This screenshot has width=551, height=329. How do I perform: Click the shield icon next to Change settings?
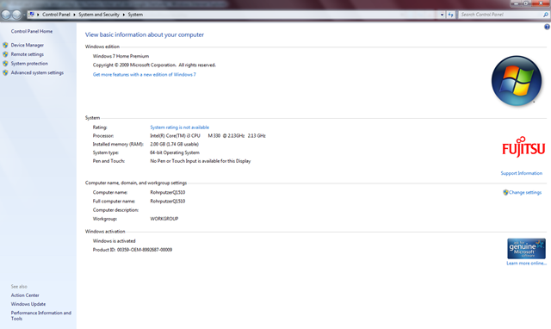pyautogui.click(x=505, y=192)
